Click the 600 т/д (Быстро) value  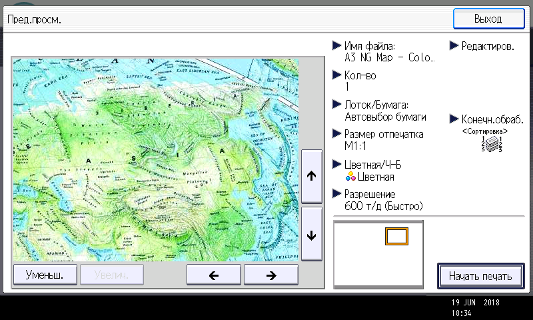(384, 206)
